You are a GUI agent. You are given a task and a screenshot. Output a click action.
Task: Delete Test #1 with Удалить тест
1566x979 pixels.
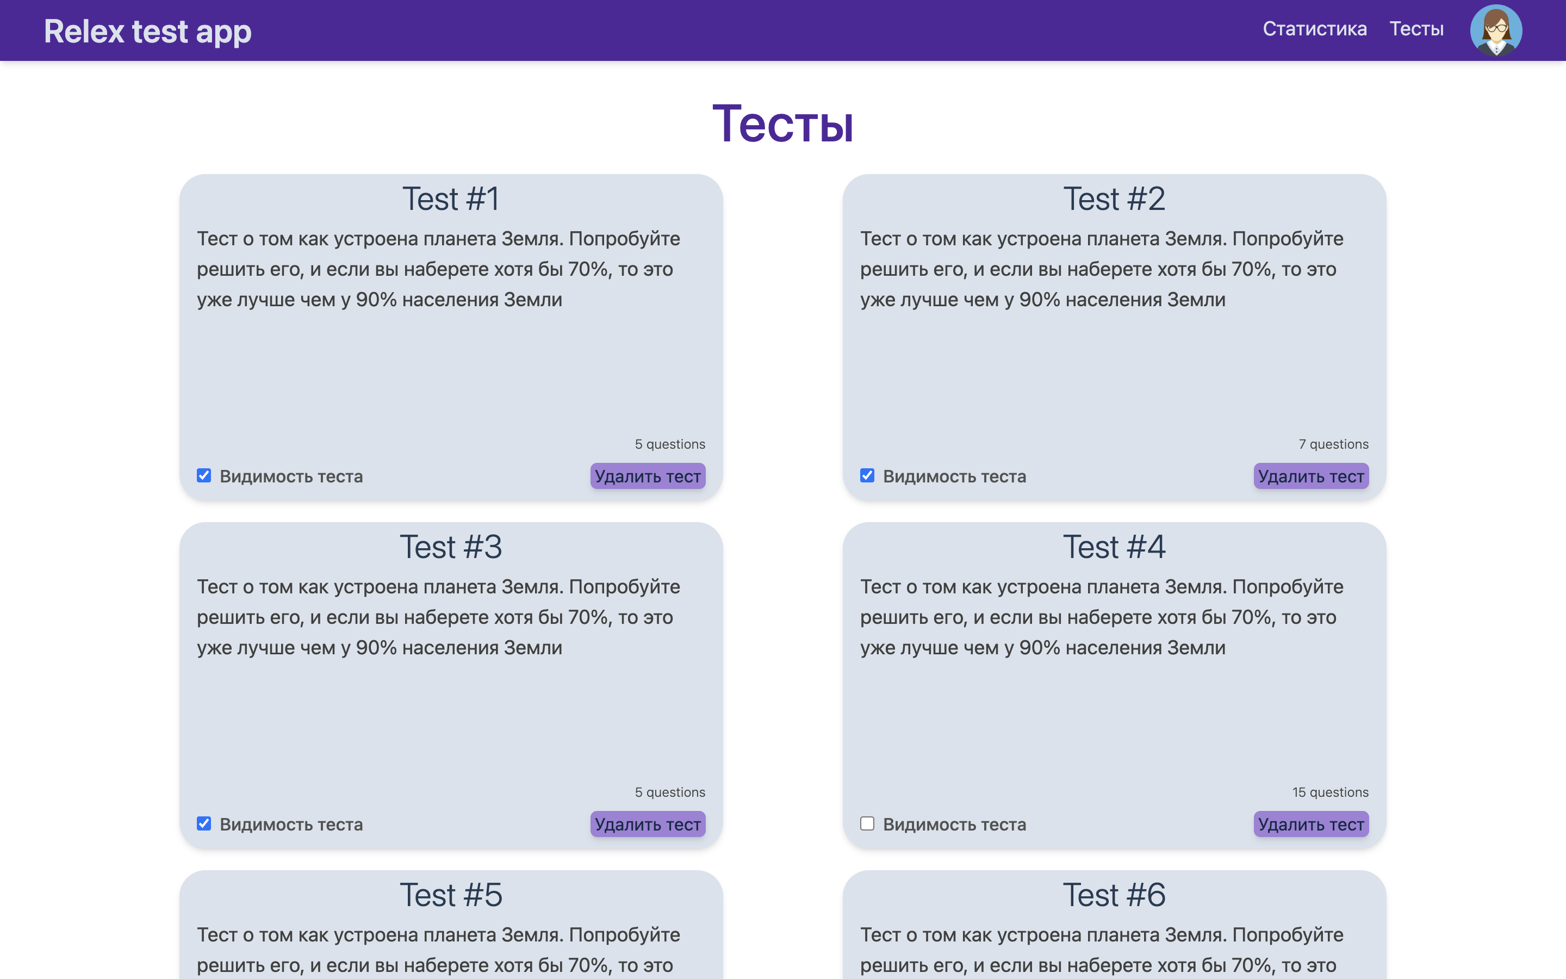647,476
